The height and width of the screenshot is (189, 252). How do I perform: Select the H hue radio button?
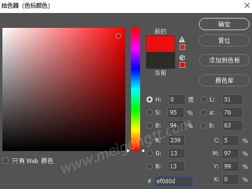click(x=149, y=100)
